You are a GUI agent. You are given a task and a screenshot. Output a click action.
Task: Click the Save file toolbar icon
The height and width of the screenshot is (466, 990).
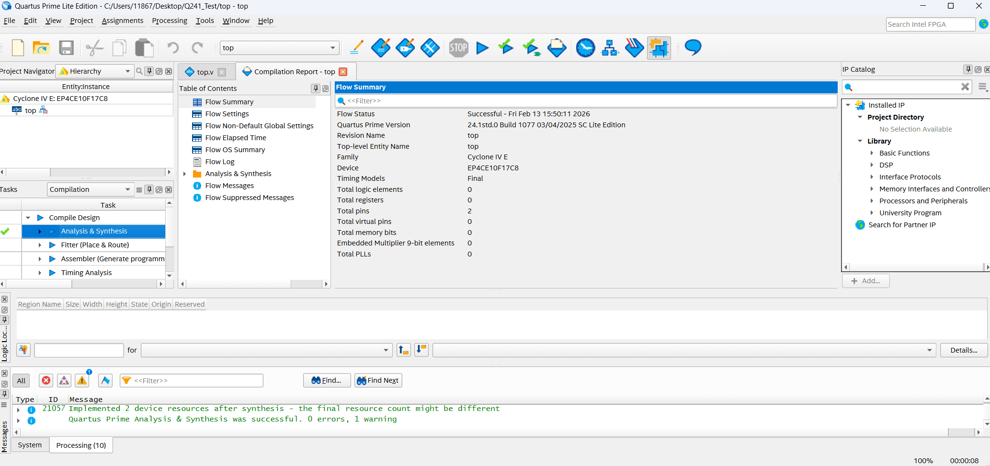[x=66, y=48]
